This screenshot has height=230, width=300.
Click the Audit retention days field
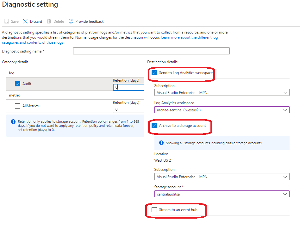click(128, 87)
